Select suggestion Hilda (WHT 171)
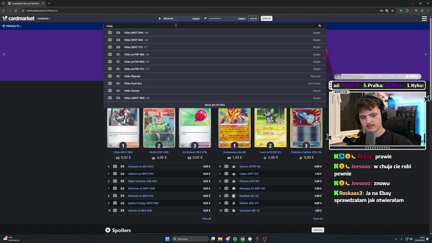432x243 pixels. (x=215, y=47)
